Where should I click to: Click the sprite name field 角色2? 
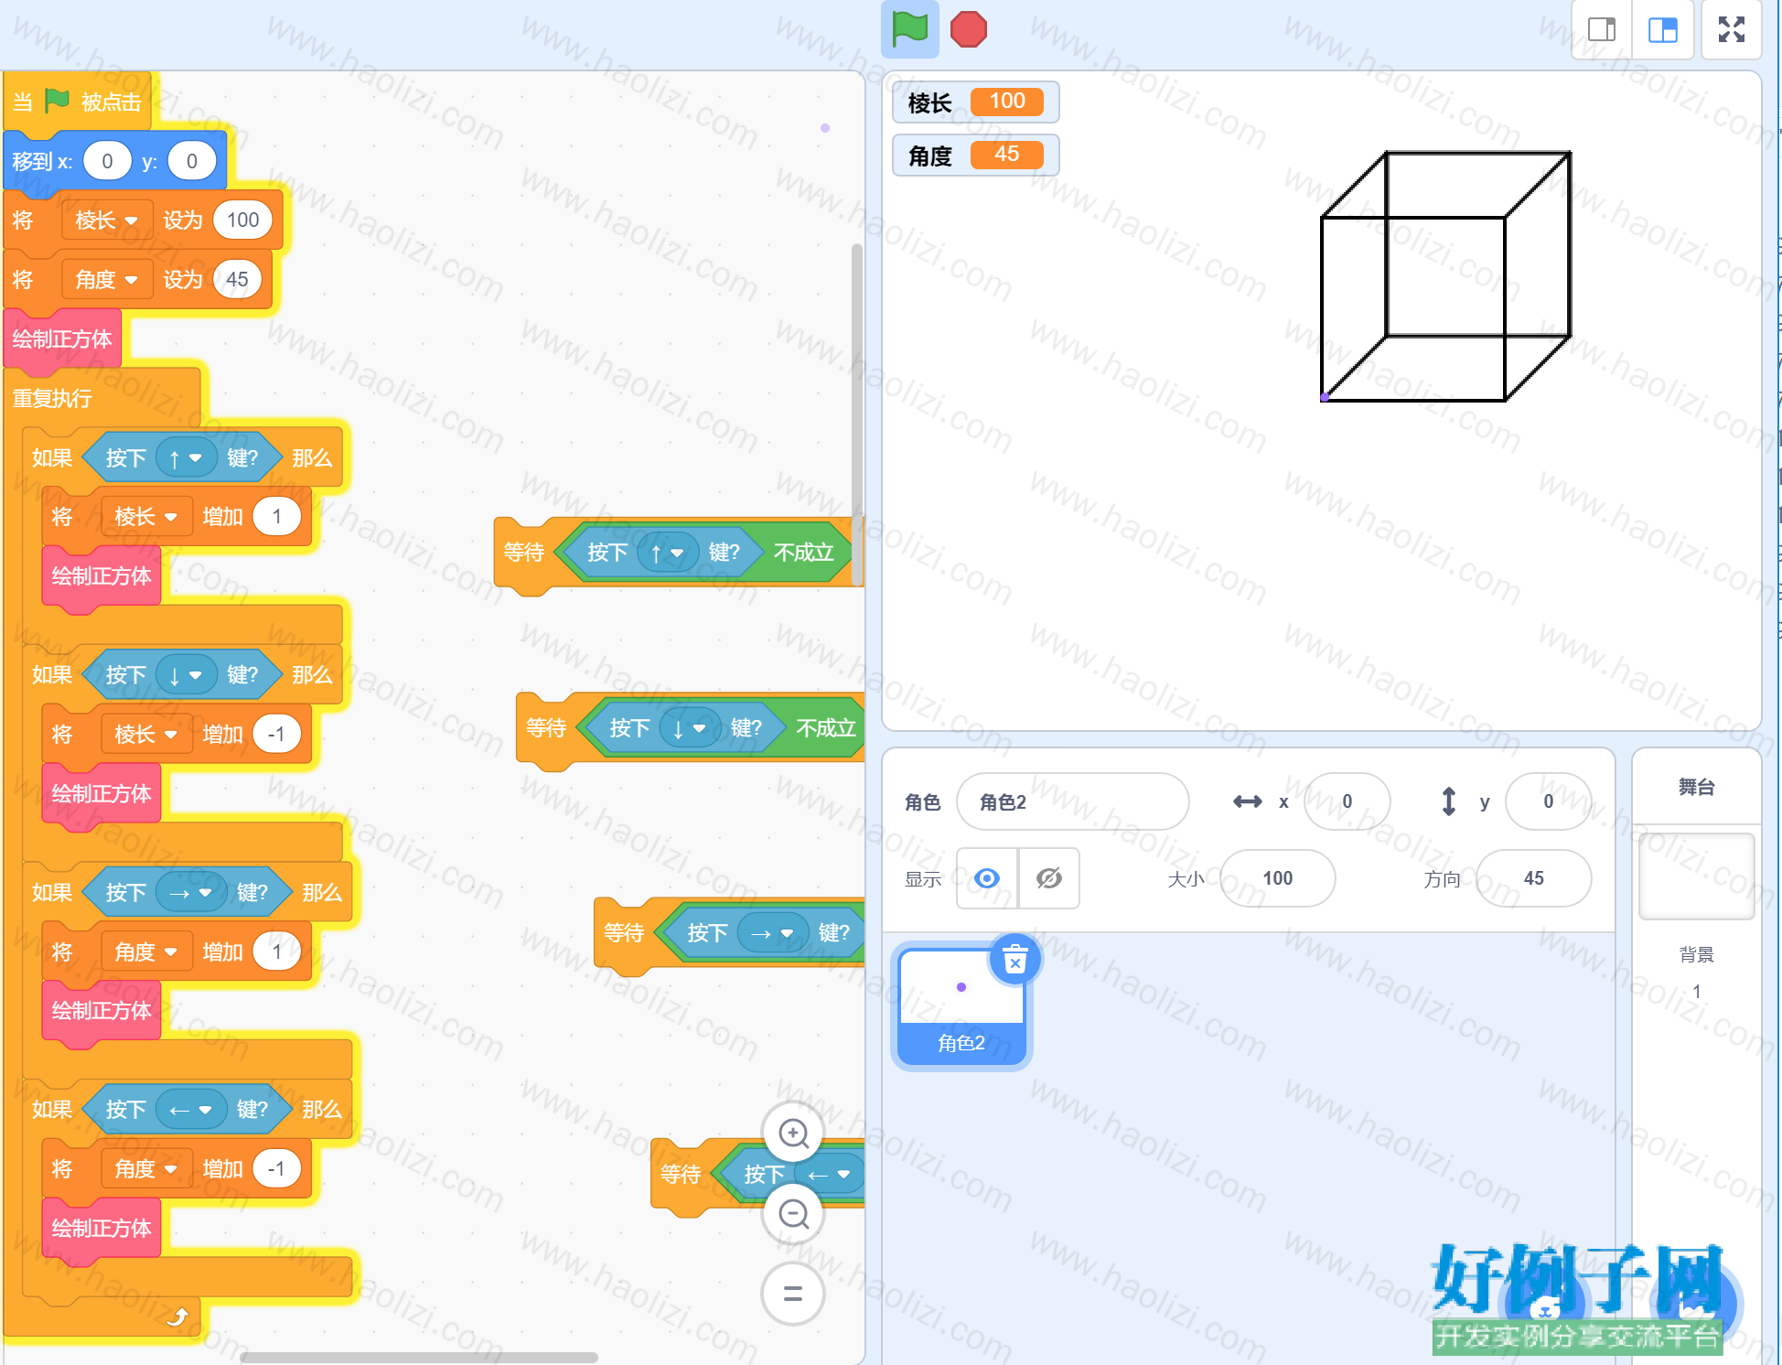click(x=1072, y=801)
